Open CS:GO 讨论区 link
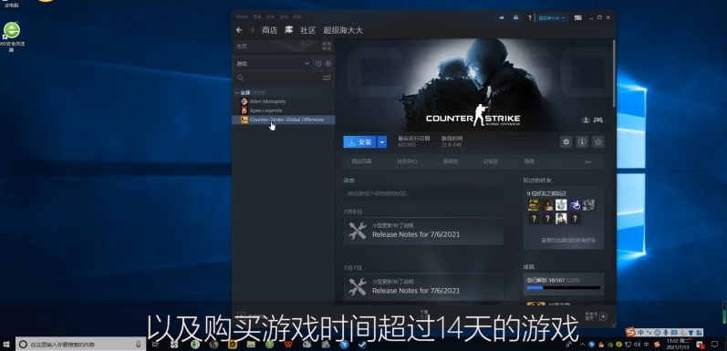Screen dimensions: 727x351 491,161
